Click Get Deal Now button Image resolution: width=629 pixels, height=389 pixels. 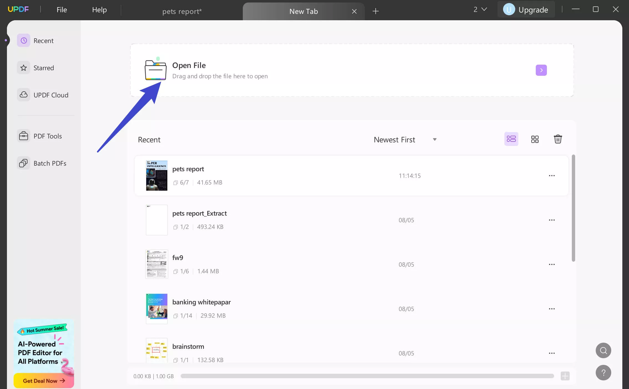(43, 380)
